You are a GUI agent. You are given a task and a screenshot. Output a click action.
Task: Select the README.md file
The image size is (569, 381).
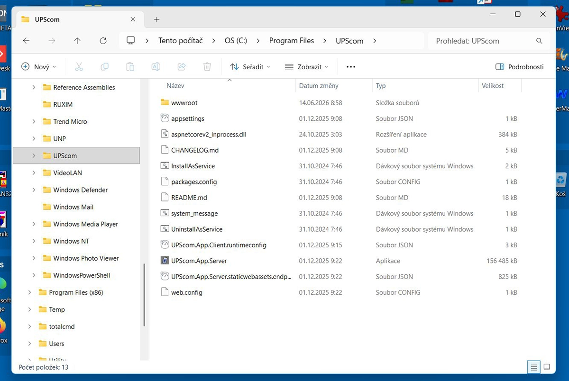tap(189, 198)
